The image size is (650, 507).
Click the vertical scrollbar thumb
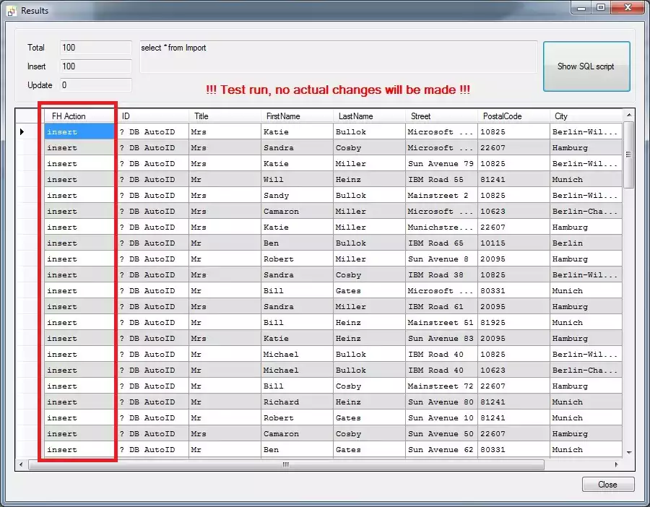[x=629, y=155]
